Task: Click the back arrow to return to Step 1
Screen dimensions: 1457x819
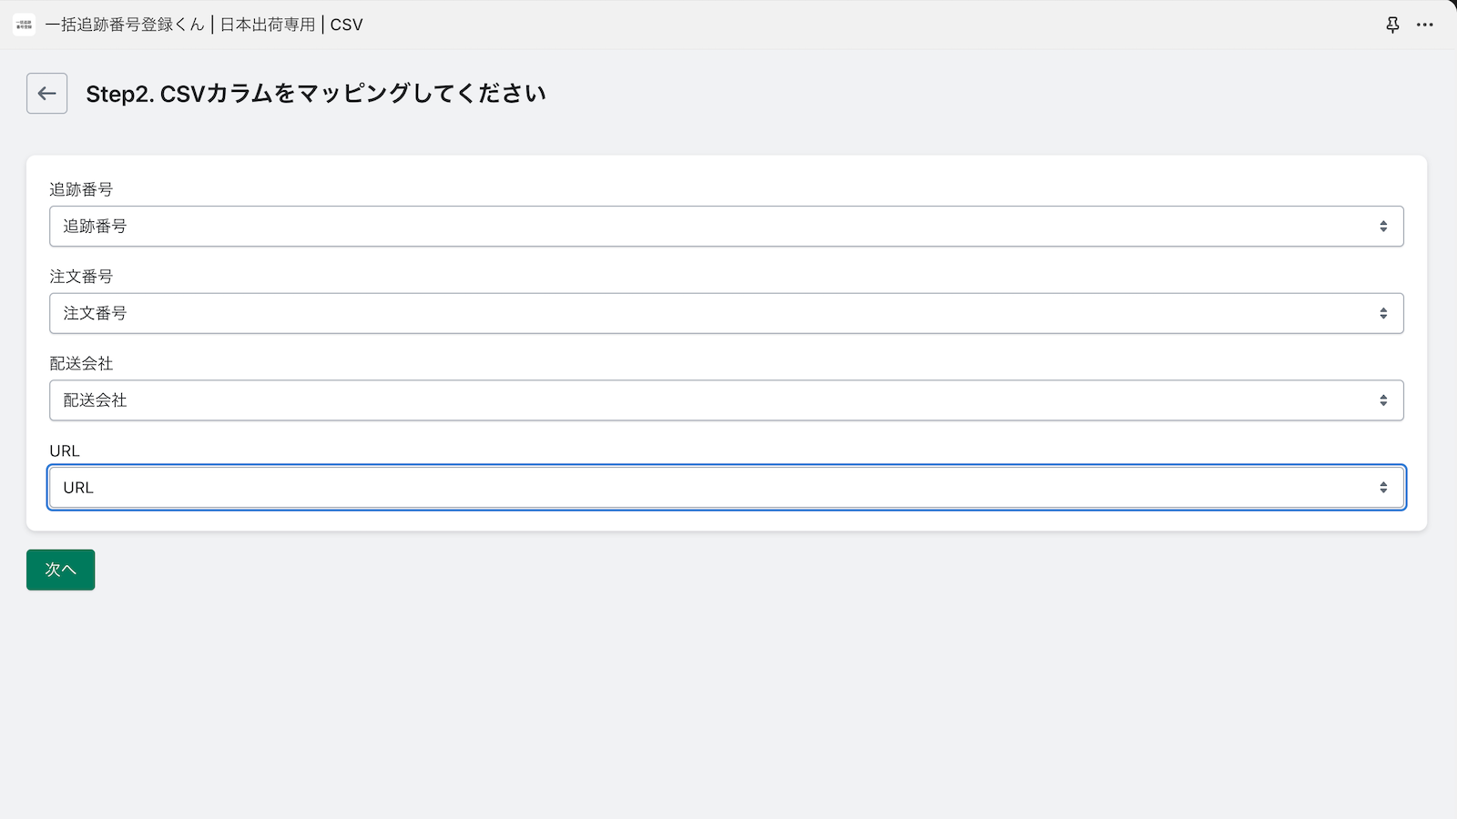Action: pyautogui.click(x=46, y=93)
